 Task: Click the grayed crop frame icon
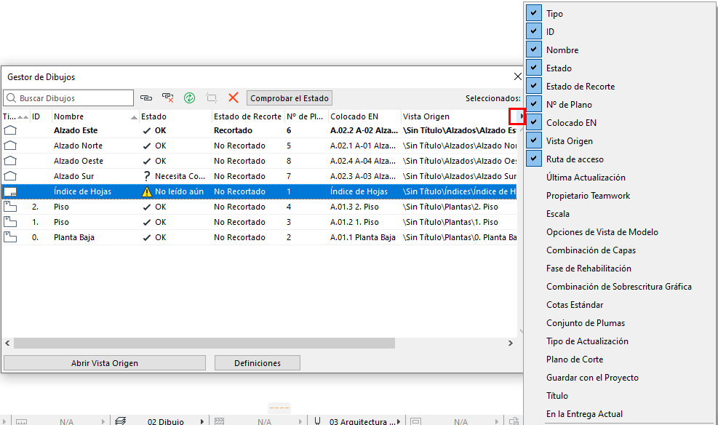click(x=212, y=98)
